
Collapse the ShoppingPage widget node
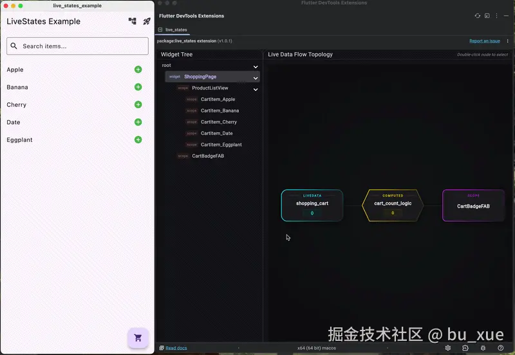point(255,78)
